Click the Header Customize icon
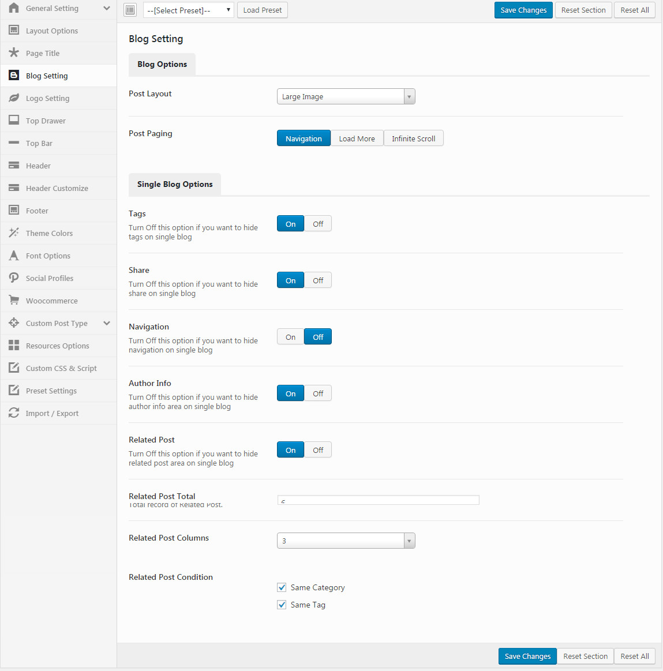This screenshot has width=663, height=671. point(14,188)
